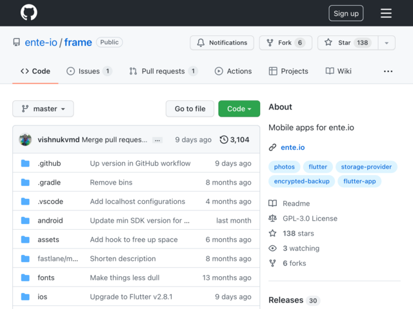Screen dimensions: 413x309
Task: Click the repository book icon beside ente-io
Action: [17, 42]
